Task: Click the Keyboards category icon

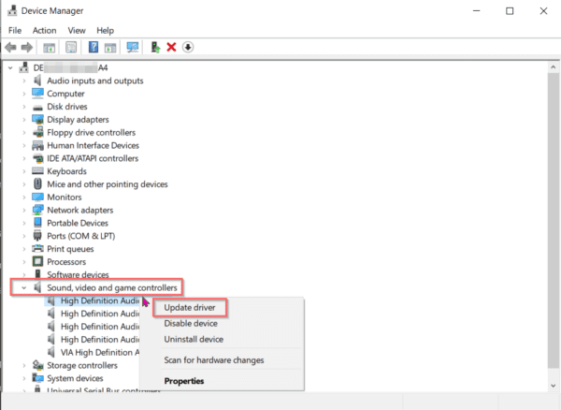Action: [38, 171]
